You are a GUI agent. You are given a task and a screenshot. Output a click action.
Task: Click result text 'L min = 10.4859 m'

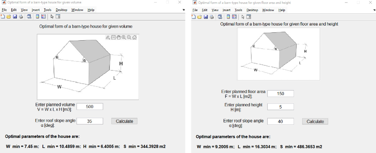61,146
